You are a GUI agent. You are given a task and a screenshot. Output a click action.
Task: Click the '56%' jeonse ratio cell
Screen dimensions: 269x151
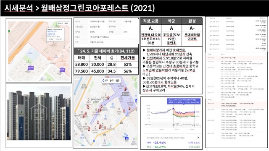point(128,71)
